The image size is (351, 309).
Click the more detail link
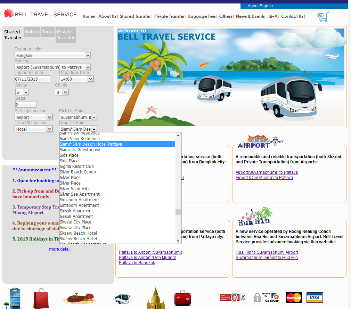60,249
